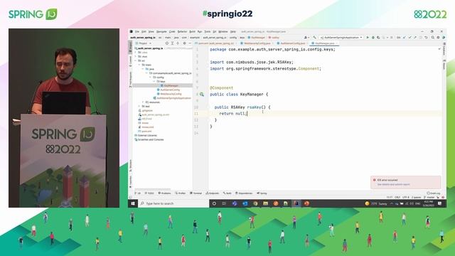Viewport: 455px width, 256px height.
Task: Open the run configuration dropdown
Action: [x=341, y=38]
